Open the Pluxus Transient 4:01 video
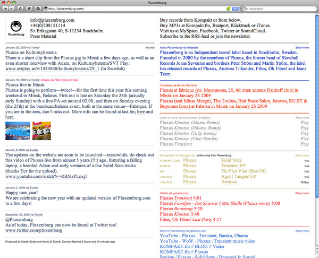The image size is (319, 258). 181,198
